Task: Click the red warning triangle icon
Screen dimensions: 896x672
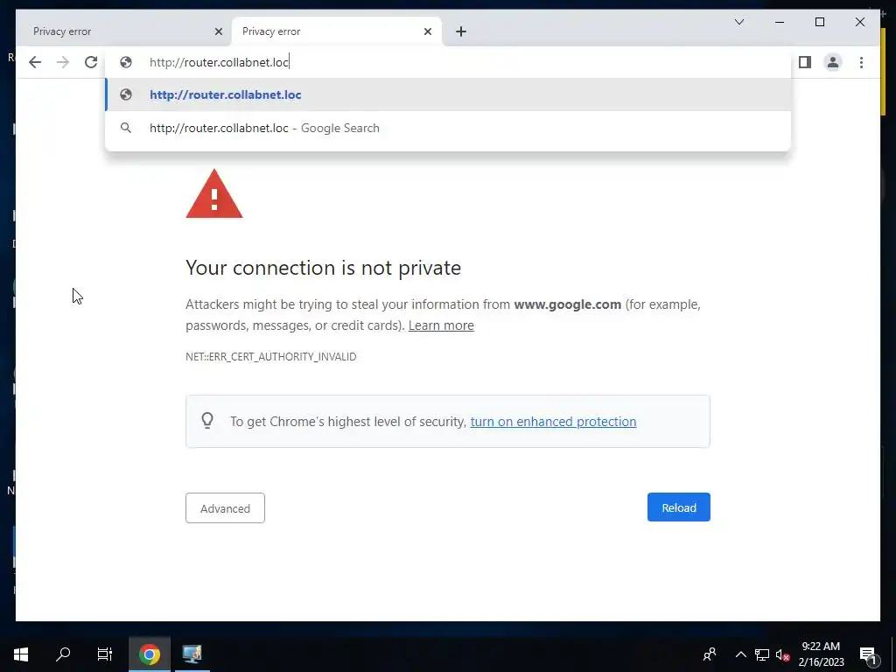Action: [x=214, y=193]
